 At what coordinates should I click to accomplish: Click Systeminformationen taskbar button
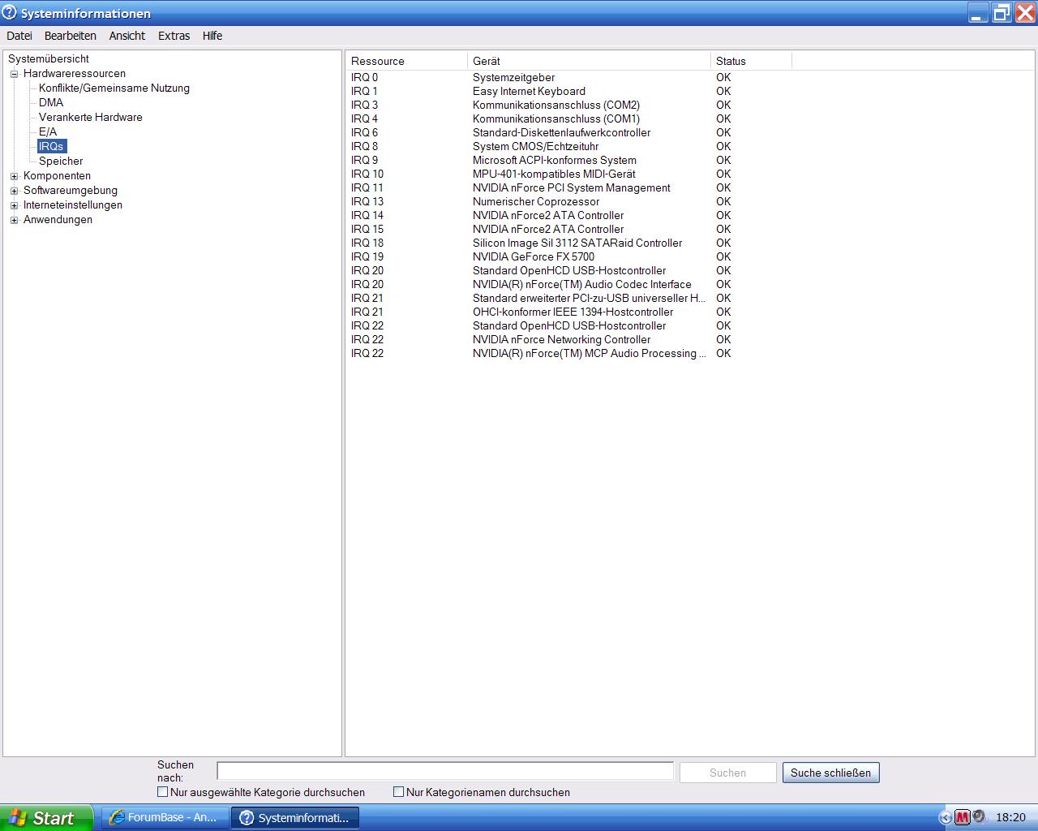(x=295, y=817)
